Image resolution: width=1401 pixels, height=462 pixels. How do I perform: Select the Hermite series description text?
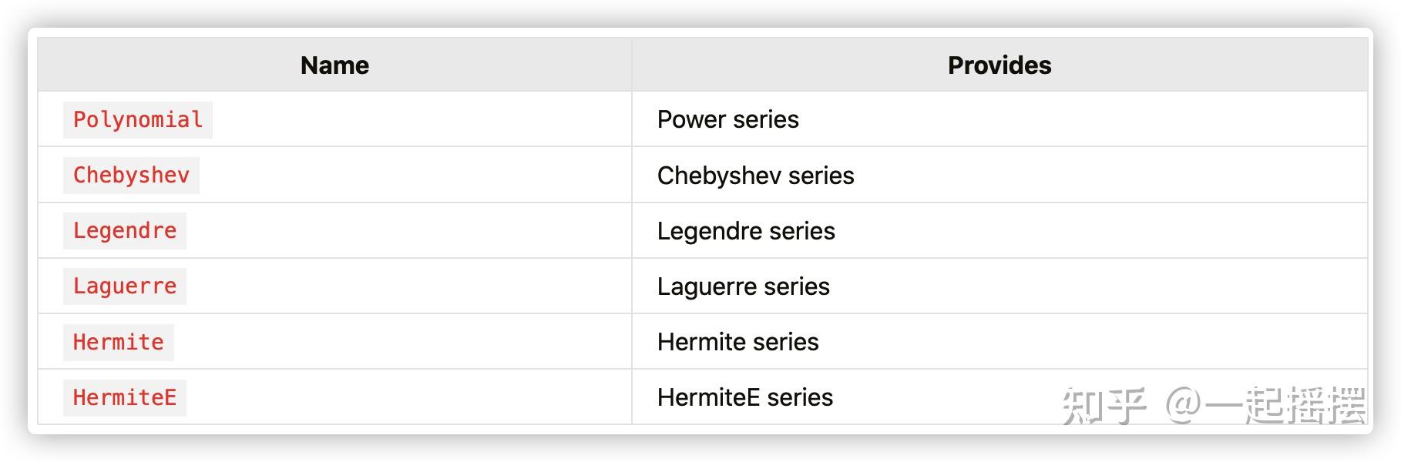coord(737,342)
